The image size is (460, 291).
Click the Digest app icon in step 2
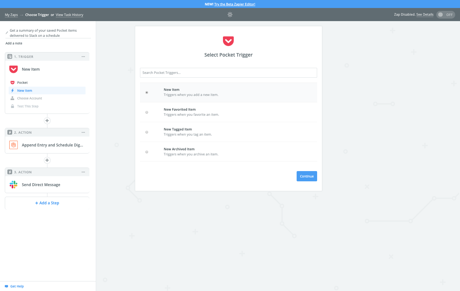click(x=13, y=145)
